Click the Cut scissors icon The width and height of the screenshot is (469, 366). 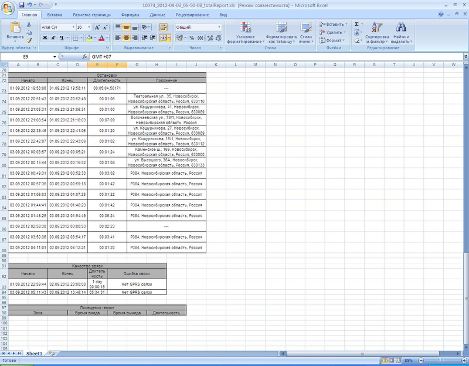tap(29, 25)
